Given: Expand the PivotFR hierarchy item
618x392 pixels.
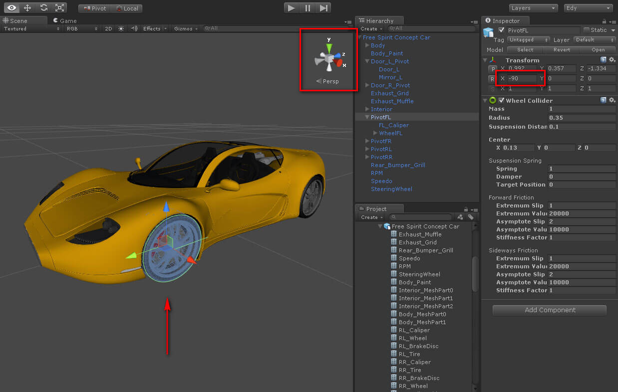Looking at the screenshot, I should [x=368, y=141].
